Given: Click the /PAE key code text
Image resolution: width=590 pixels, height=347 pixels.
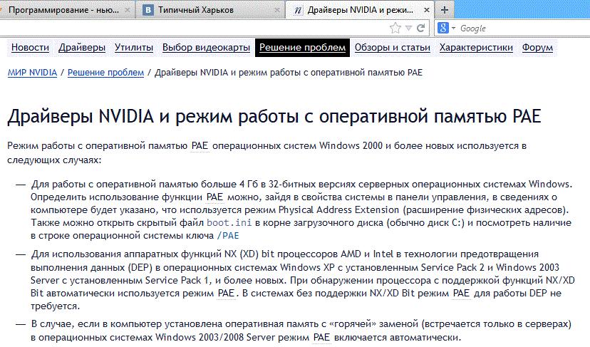Looking at the screenshot, I should pyautogui.click(x=228, y=236).
